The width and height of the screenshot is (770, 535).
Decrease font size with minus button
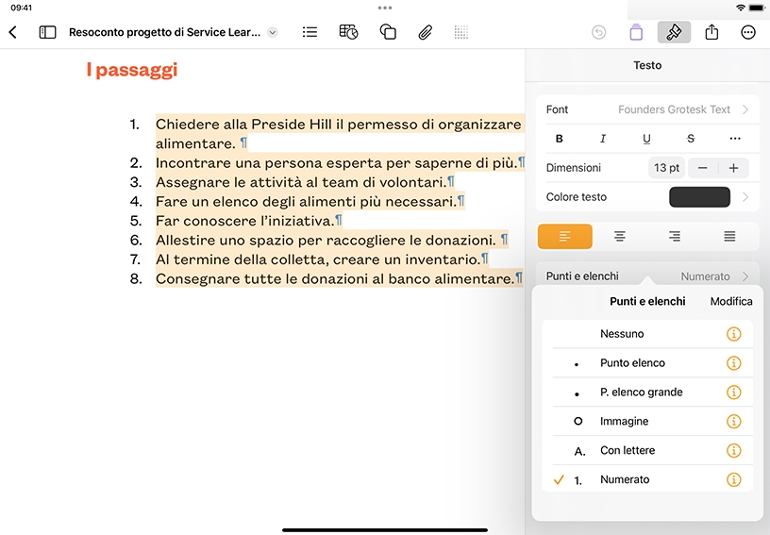click(703, 168)
